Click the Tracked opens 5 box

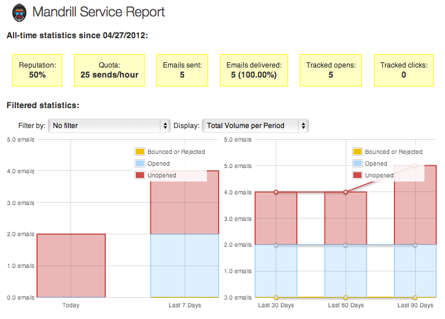pos(331,70)
